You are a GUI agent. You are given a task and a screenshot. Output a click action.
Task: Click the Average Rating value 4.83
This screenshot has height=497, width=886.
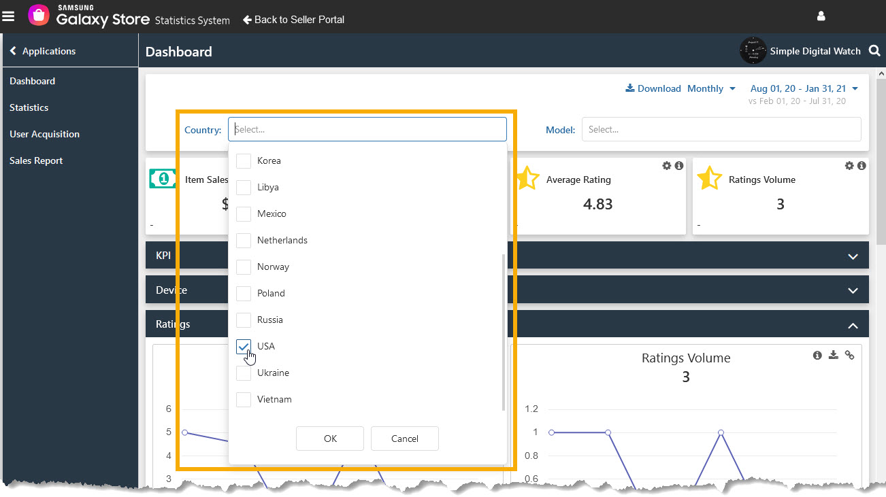(598, 204)
